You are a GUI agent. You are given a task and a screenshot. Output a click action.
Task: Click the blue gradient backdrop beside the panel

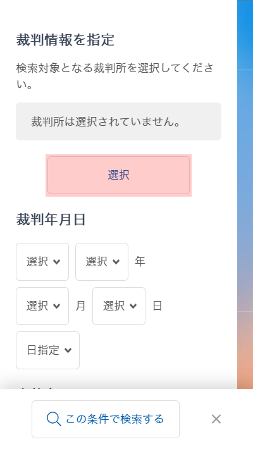(245, 194)
